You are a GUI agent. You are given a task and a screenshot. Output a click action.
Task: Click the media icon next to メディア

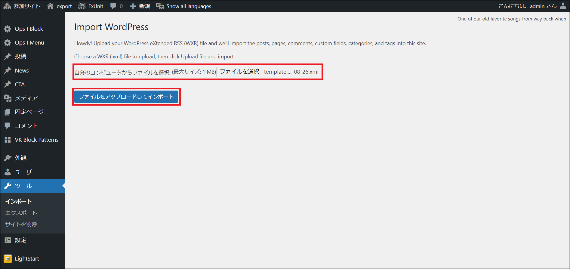point(8,98)
